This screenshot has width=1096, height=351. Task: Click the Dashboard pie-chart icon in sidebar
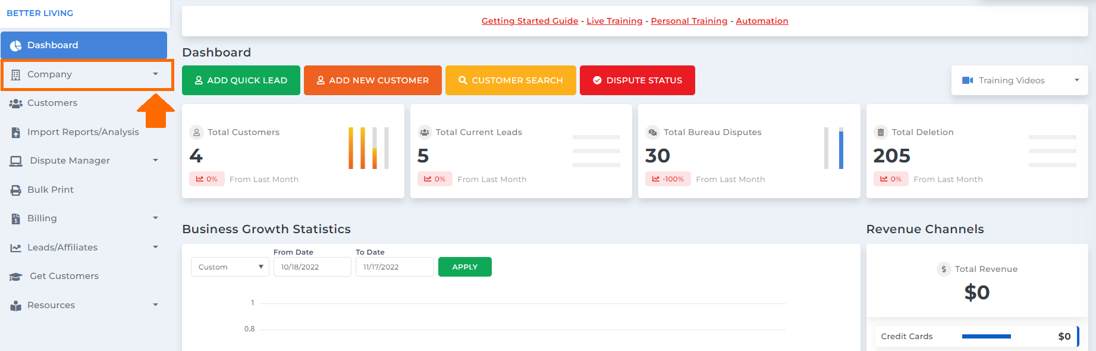coord(15,46)
